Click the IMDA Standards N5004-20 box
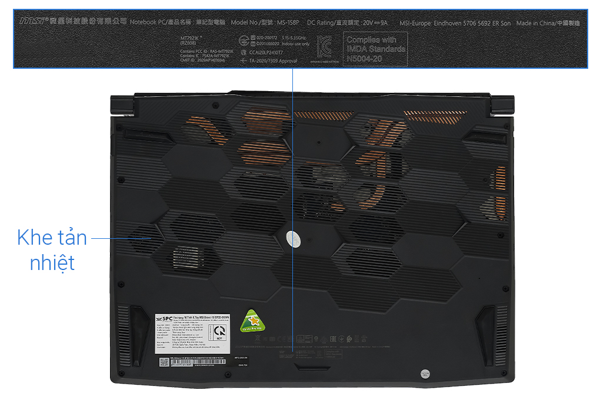 click(x=375, y=49)
